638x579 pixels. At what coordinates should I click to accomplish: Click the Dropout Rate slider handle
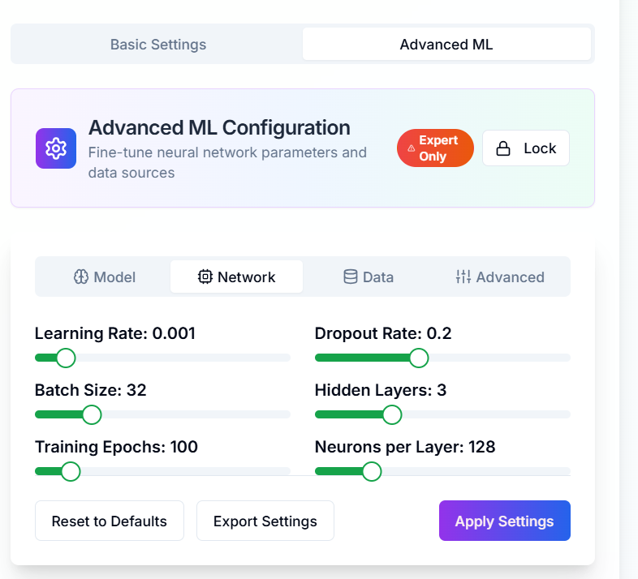point(419,358)
